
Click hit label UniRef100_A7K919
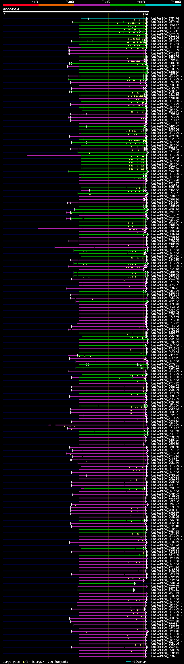[165, 82]
